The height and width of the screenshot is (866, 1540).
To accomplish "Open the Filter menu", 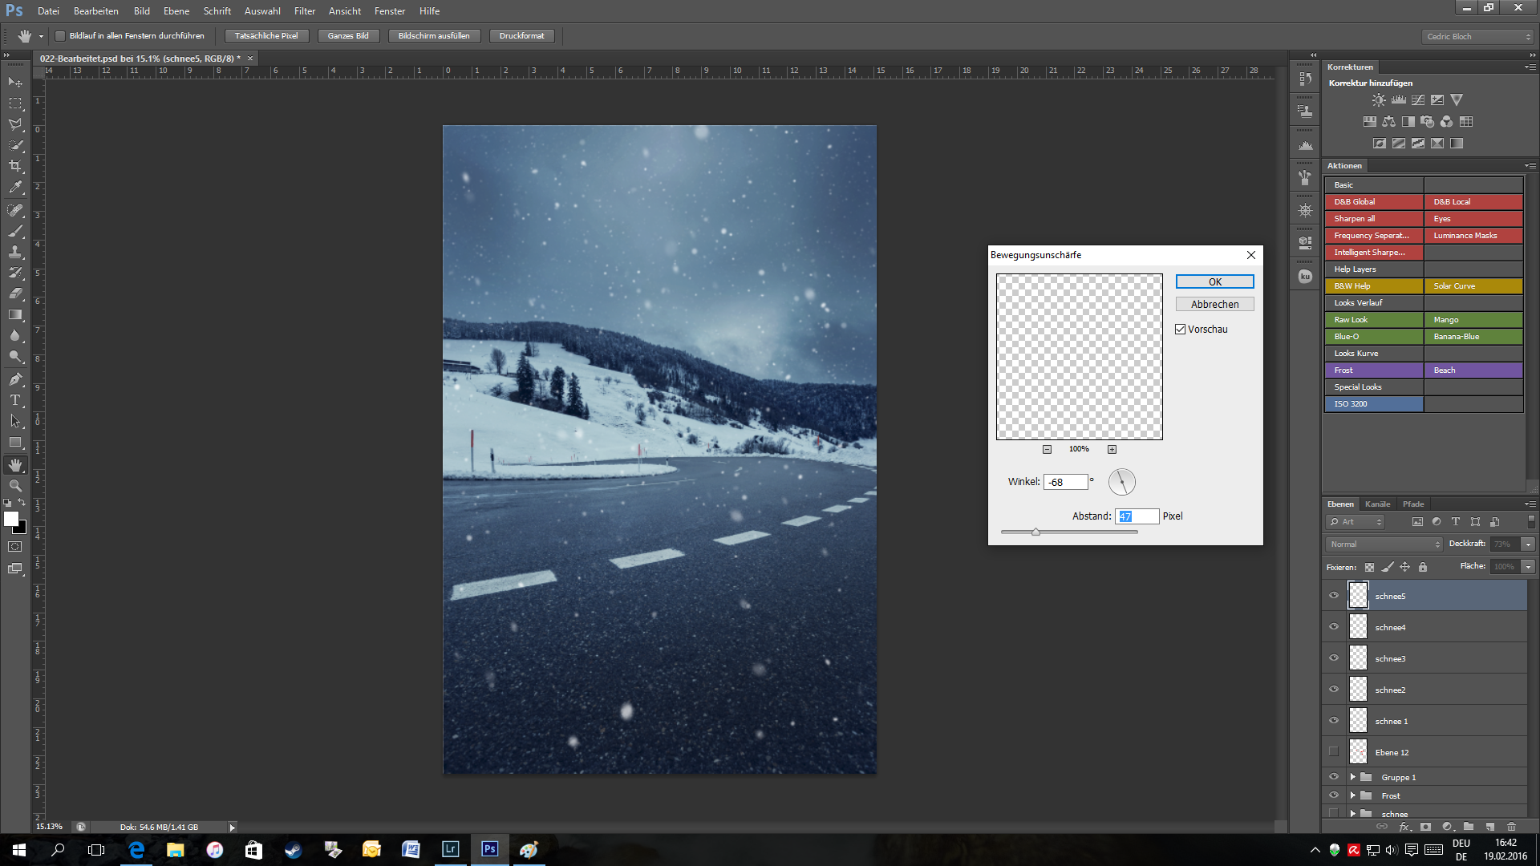I will pos(305,11).
